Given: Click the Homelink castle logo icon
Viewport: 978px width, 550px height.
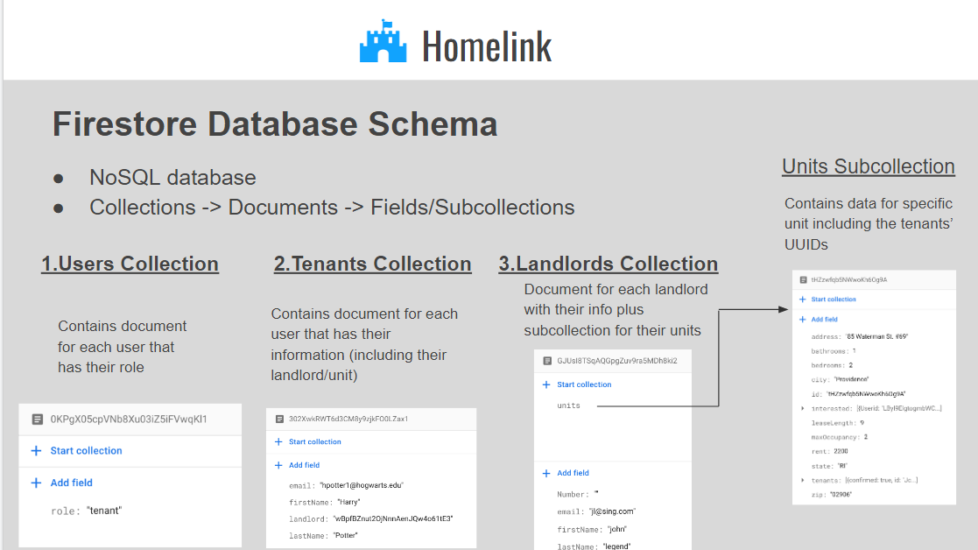Looking at the screenshot, I should tap(383, 43).
